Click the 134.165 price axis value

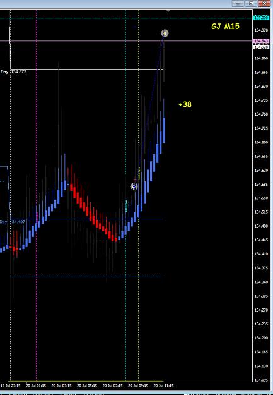tap(261, 352)
